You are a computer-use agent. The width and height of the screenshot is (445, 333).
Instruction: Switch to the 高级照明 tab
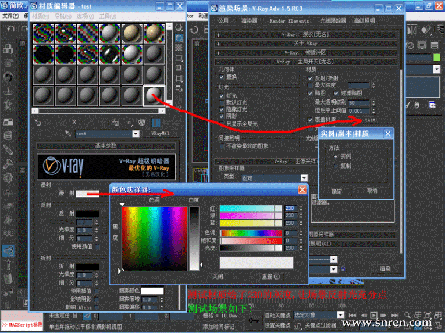(x=364, y=21)
